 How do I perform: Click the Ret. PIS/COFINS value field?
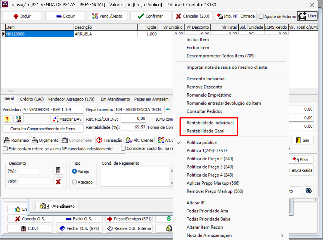(x=134, y=119)
